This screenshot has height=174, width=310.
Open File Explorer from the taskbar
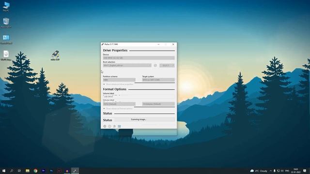click(x=28, y=171)
